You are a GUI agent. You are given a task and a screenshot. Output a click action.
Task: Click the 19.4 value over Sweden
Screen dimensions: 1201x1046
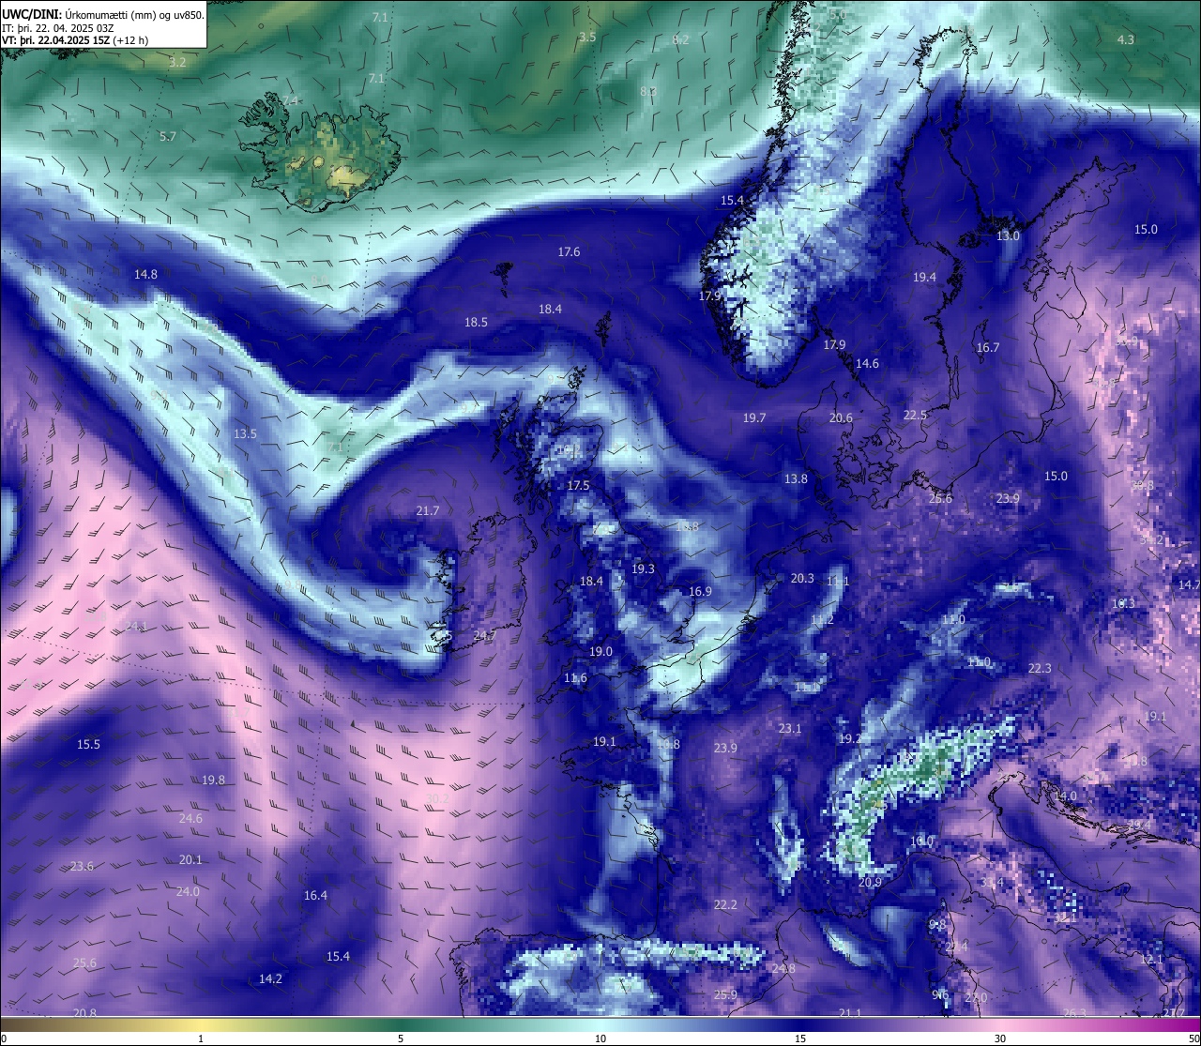pyautogui.click(x=924, y=277)
